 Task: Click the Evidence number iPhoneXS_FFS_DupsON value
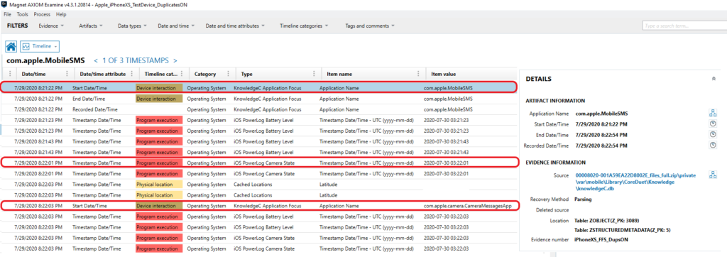pyautogui.click(x=601, y=239)
